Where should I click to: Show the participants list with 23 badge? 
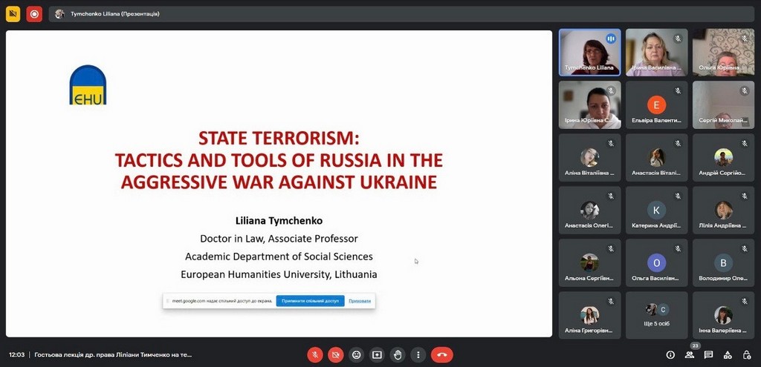coord(690,354)
